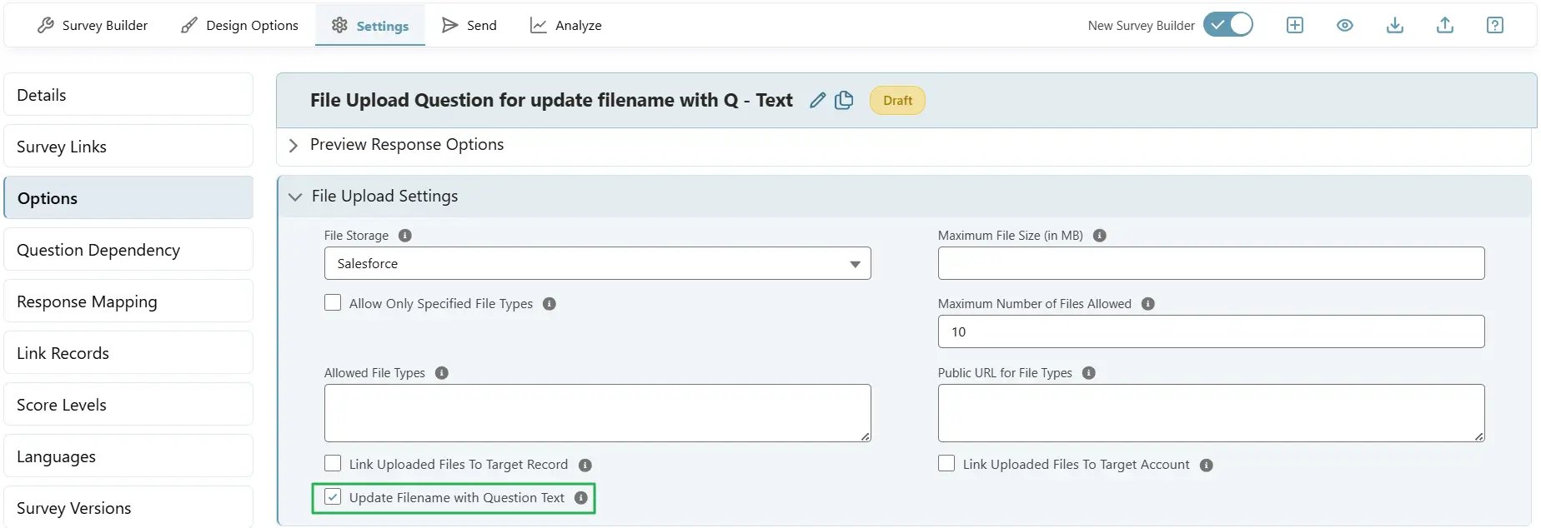This screenshot has width=1541, height=528.
Task: Click info icon for Maximum Number of Files Allowed
Action: pos(1148,304)
